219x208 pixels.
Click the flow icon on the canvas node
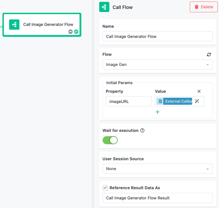coord(14,25)
